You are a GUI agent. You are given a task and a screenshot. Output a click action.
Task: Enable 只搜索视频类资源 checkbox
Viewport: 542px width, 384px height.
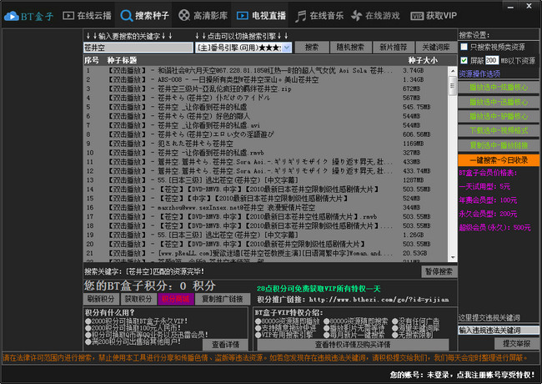(x=464, y=47)
